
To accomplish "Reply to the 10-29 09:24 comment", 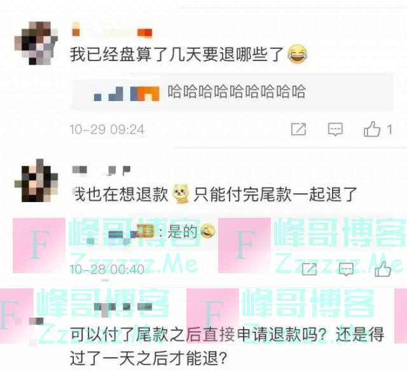I will pos(335,129).
